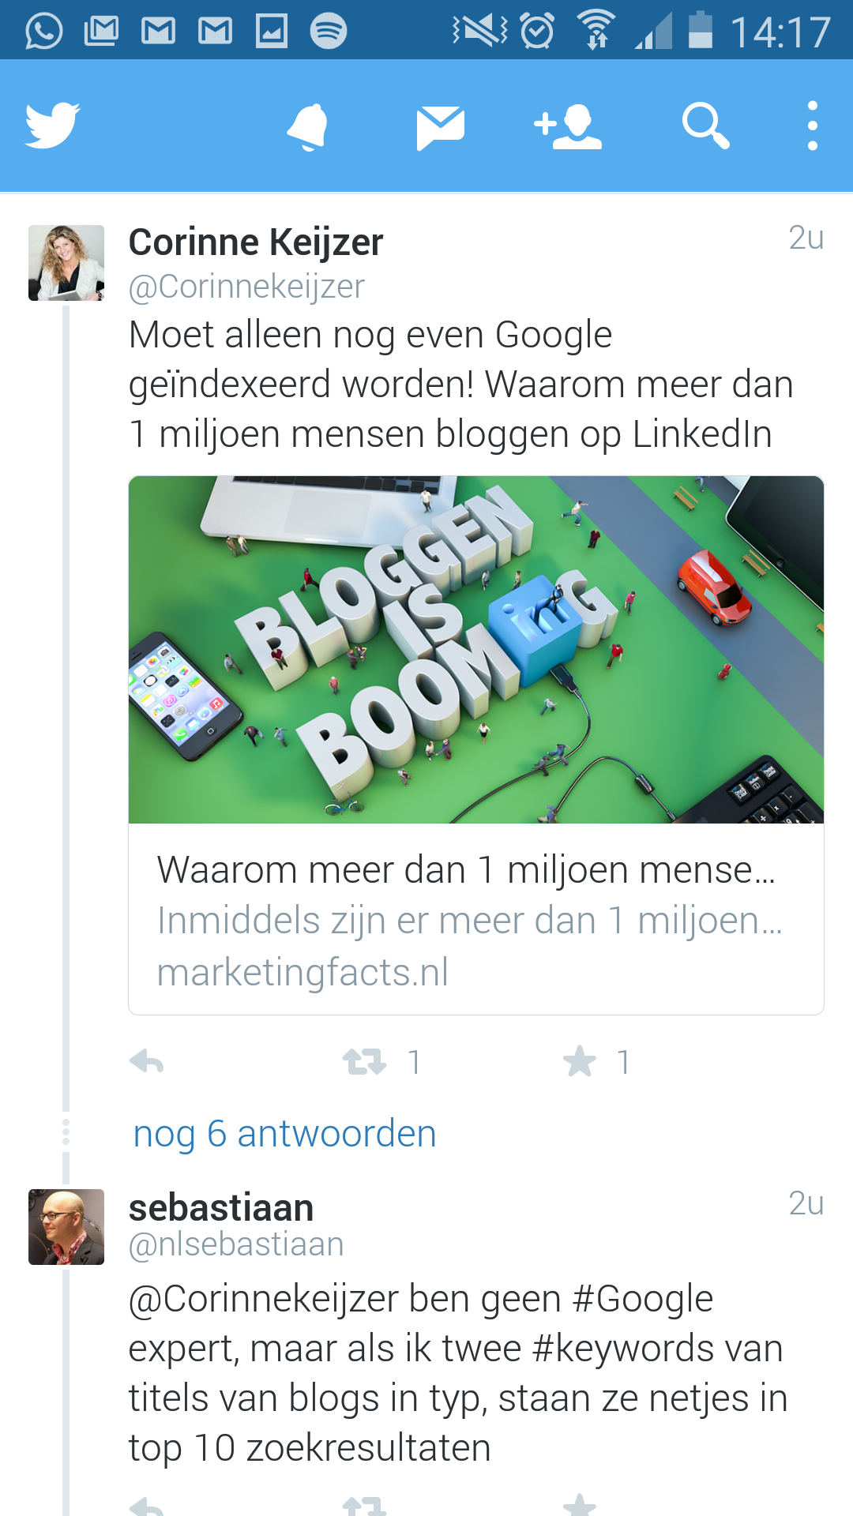Open the @nlsebastiaan username handle
The width and height of the screenshot is (853, 1516).
click(x=236, y=1244)
